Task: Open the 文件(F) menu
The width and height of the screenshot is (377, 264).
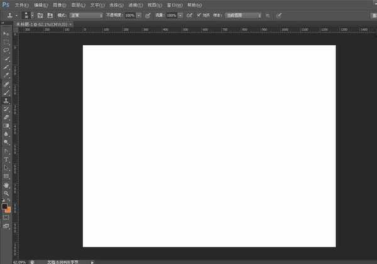Action: [21, 4]
